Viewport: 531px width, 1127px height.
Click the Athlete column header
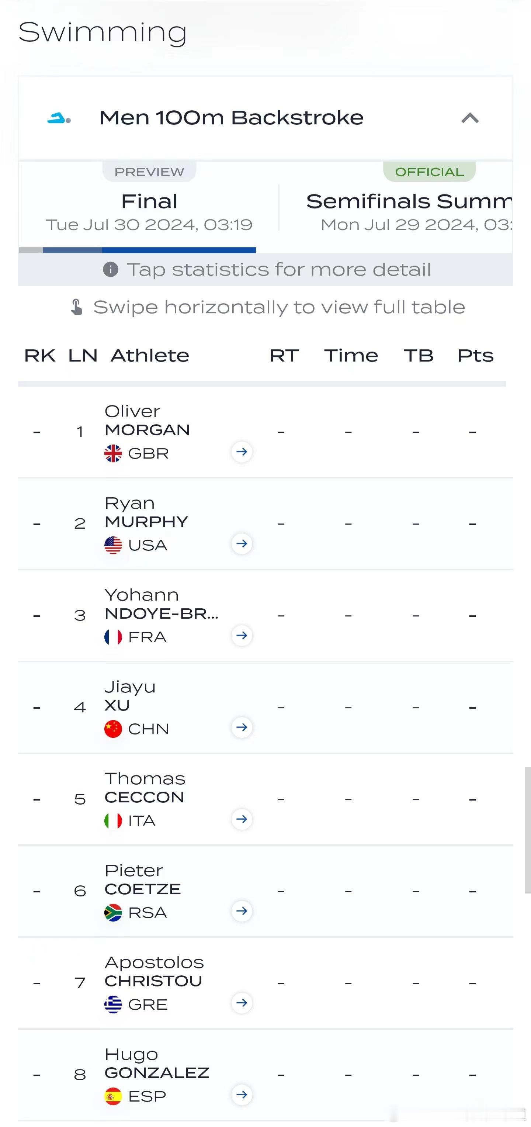click(x=150, y=356)
